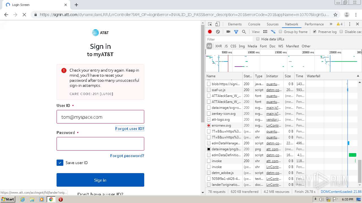Click the User ID input field

tap(100, 117)
